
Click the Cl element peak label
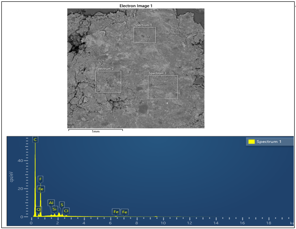click(x=66, y=210)
